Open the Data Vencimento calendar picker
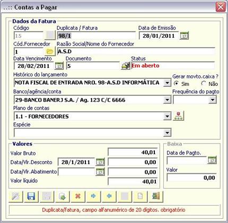228x223 pixels. (59, 66)
